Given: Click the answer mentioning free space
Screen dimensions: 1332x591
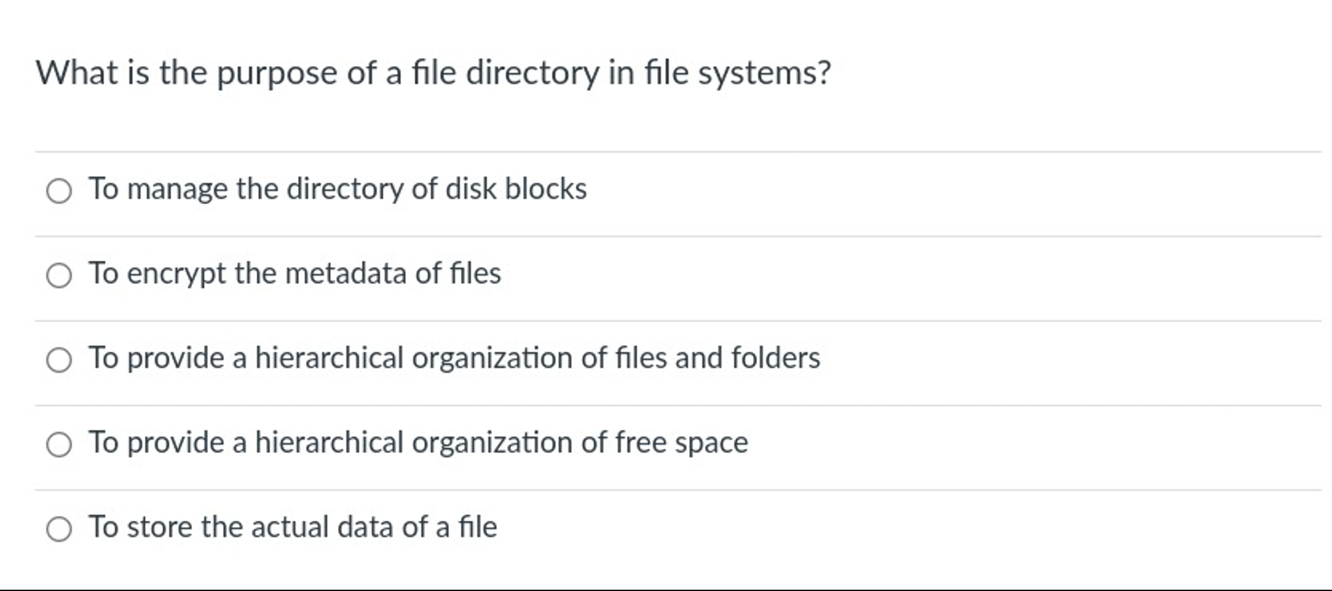Looking at the screenshot, I should click(417, 442).
